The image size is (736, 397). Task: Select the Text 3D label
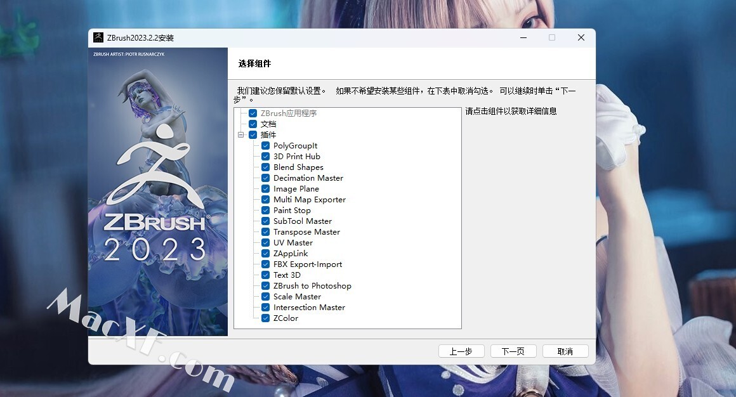click(287, 275)
